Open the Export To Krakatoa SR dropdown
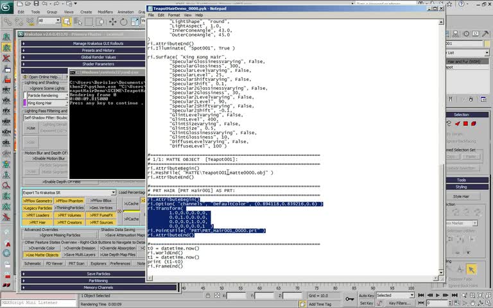 click(x=69, y=193)
